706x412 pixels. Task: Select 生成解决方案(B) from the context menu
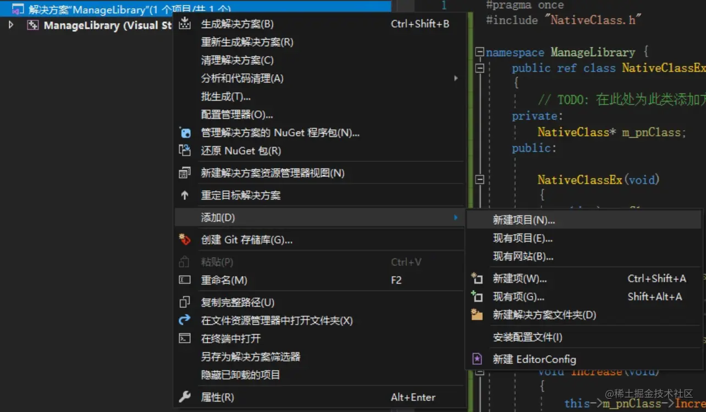[x=319, y=24]
